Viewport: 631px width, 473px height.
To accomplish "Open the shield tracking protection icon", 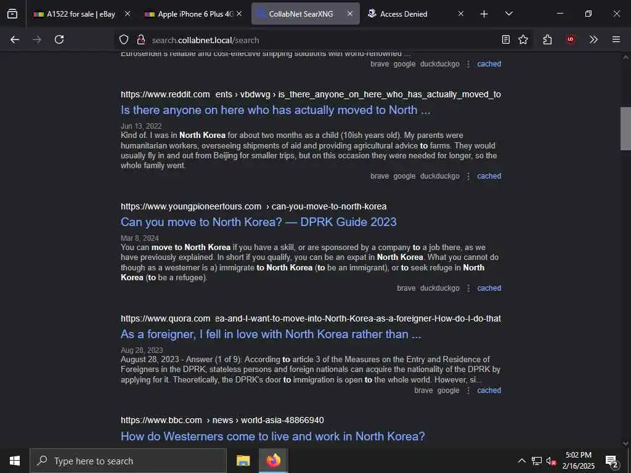I will 124,39.
